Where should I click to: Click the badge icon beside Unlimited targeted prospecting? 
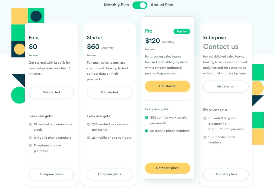205,118
